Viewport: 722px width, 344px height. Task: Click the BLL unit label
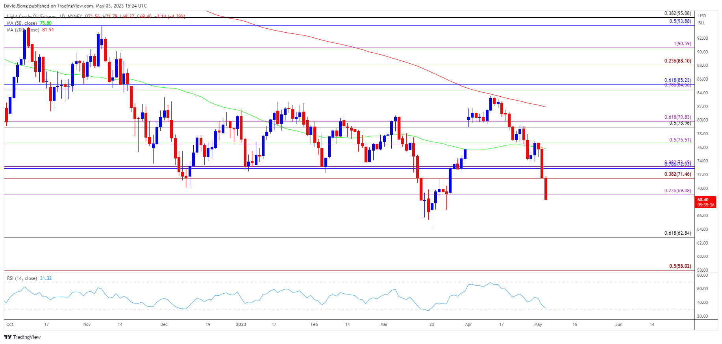[702, 23]
